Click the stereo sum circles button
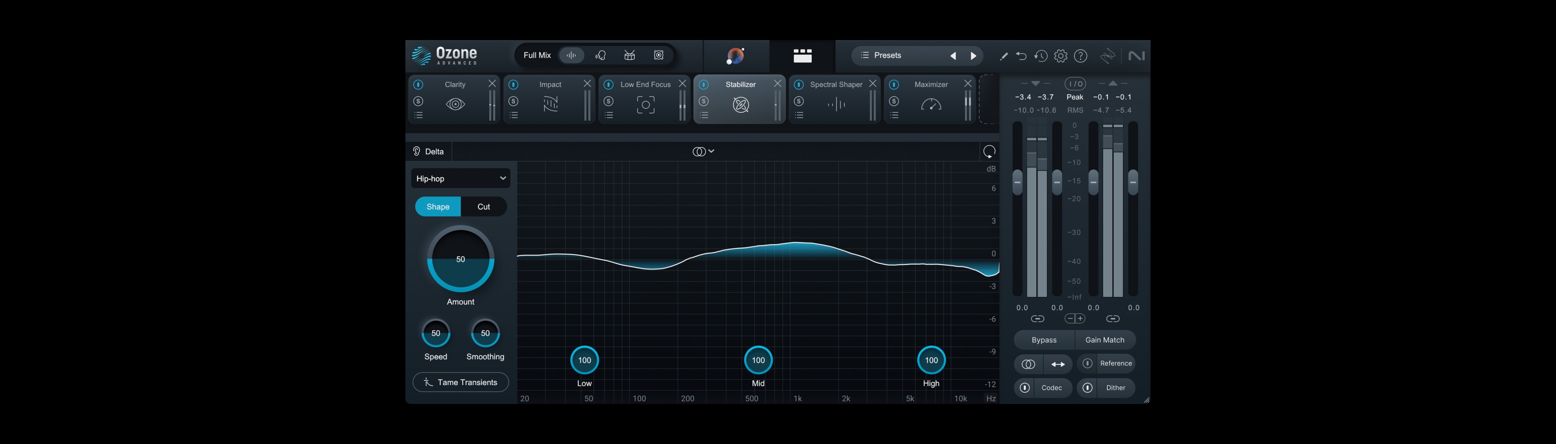The width and height of the screenshot is (1556, 444). pos(1028,364)
